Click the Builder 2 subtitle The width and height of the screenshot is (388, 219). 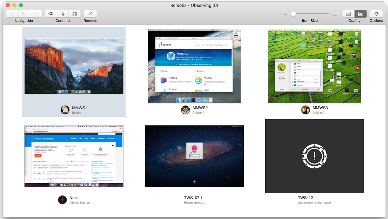tap(199, 113)
